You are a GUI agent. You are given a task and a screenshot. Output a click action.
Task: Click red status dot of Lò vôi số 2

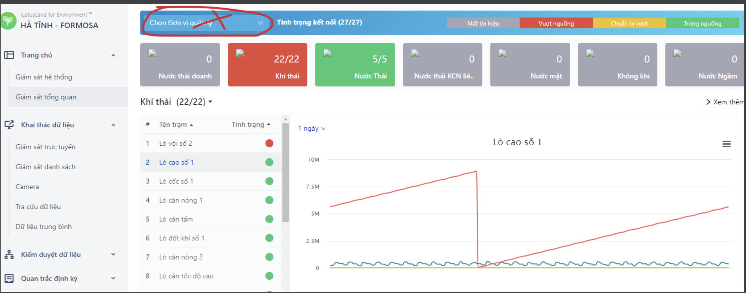pos(269,143)
